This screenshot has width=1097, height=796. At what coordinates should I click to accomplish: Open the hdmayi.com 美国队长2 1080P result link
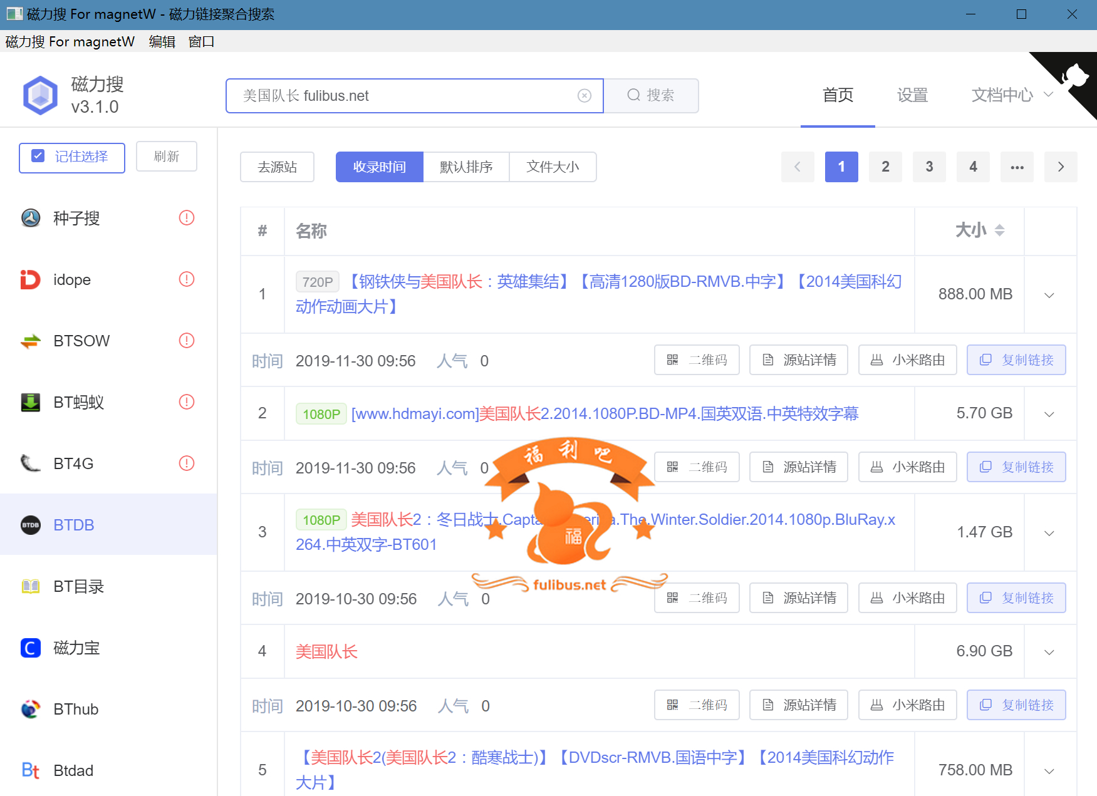605,414
